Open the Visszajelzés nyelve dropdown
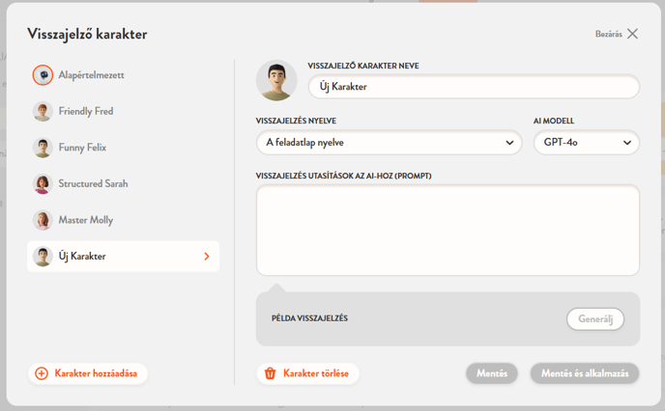Screen dimensions: 665x411 click(x=390, y=143)
